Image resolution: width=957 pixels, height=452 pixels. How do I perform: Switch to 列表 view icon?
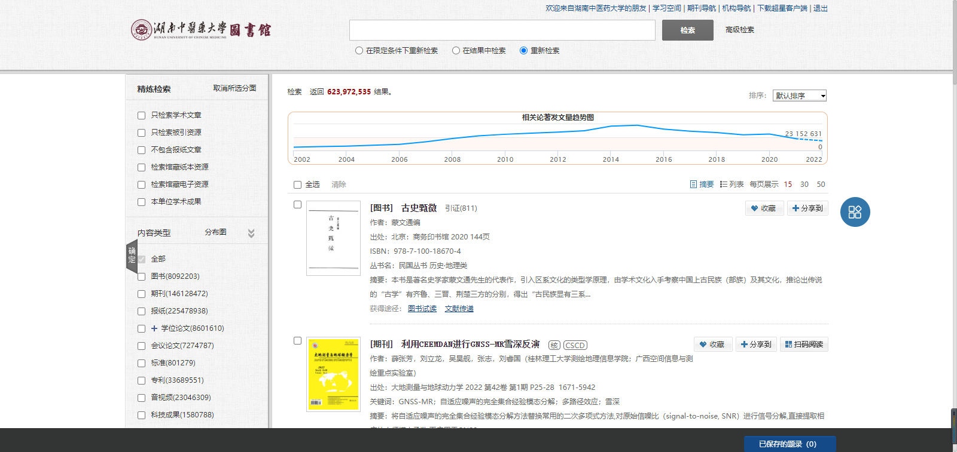[724, 185]
